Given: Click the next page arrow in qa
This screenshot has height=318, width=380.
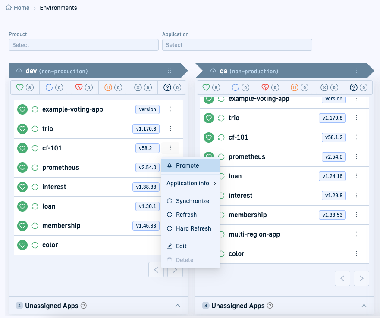Looking at the screenshot, I should 361,278.
